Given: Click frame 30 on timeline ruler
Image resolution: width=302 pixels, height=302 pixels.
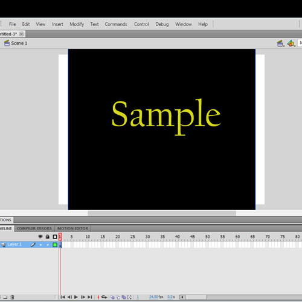Looking at the screenshot, I should [147, 237].
